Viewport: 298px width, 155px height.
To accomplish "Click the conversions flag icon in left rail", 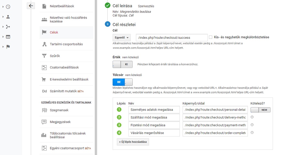I will (8, 47).
